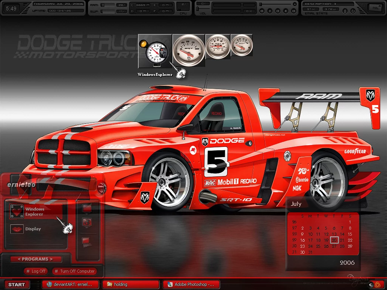This screenshot has height=290, width=387.
Task: Click the large SRT gauge dock icon
Action: (189, 50)
